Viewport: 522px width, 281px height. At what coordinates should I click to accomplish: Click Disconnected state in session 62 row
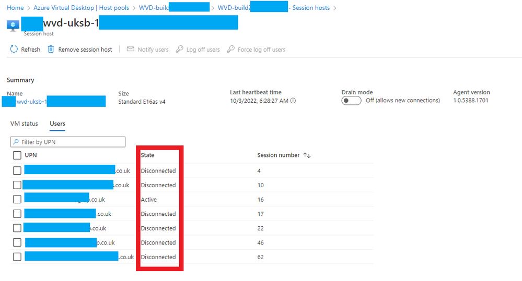pyautogui.click(x=158, y=257)
